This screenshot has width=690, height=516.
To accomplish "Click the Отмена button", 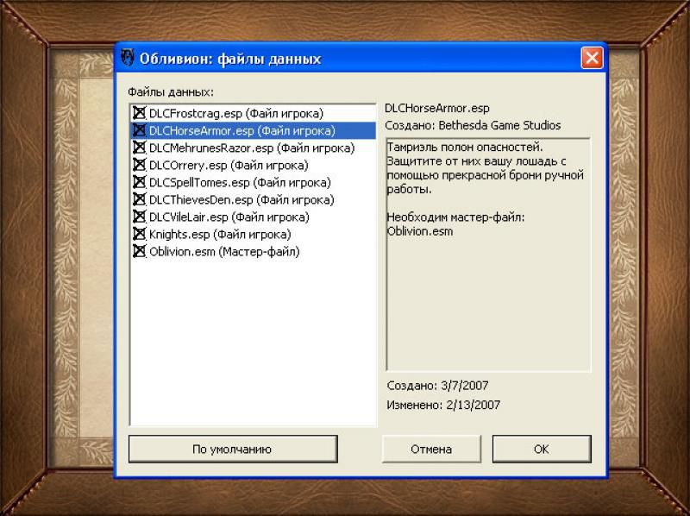I will [430, 449].
